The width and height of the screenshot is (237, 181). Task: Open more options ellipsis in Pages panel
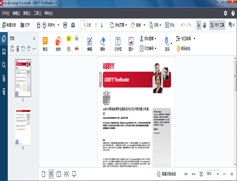34,49
